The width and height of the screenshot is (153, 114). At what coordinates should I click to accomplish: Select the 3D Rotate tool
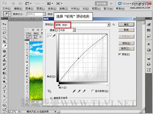(4, 105)
